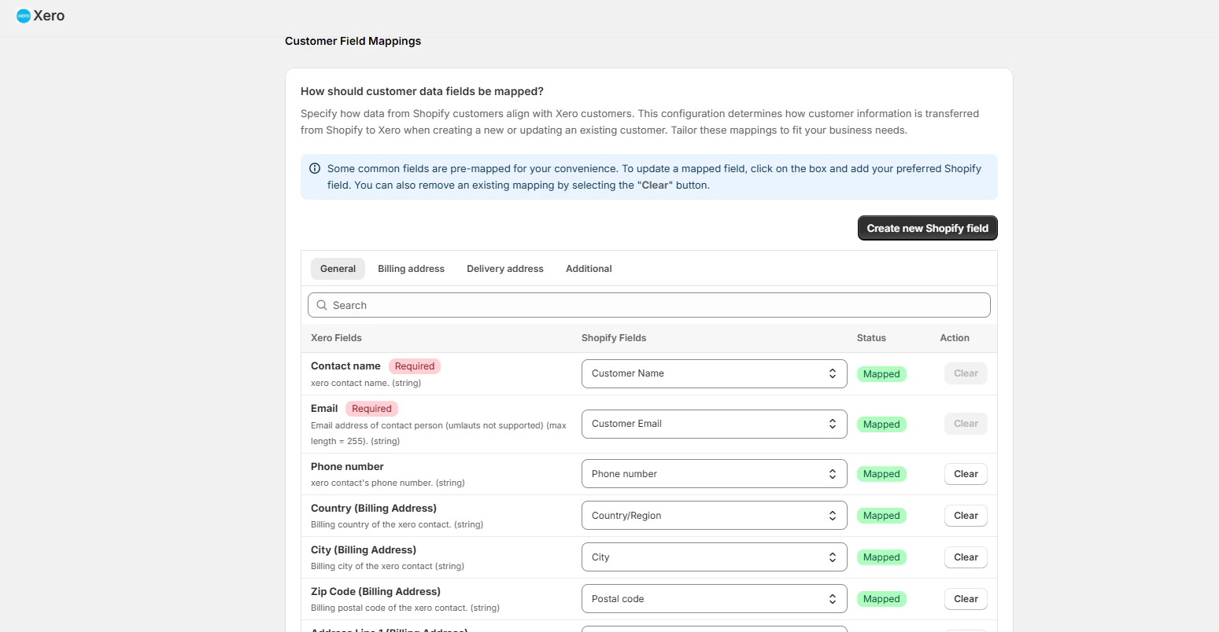Click the Mapped badge in the City row
The width and height of the screenshot is (1219, 632).
point(881,557)
